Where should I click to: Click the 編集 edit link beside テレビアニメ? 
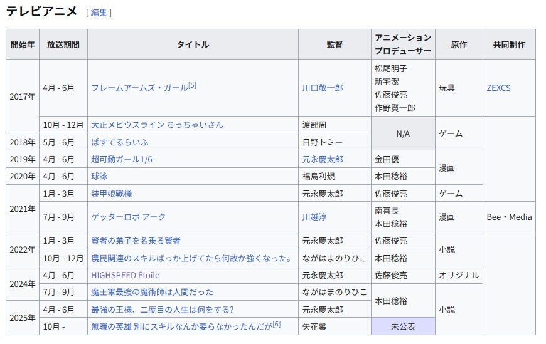click(x=99, y=13)
